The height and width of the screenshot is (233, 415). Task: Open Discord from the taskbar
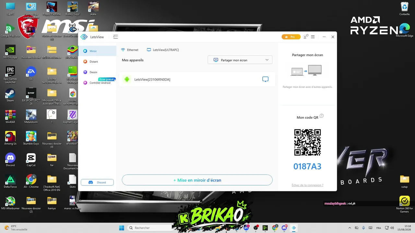284,228
